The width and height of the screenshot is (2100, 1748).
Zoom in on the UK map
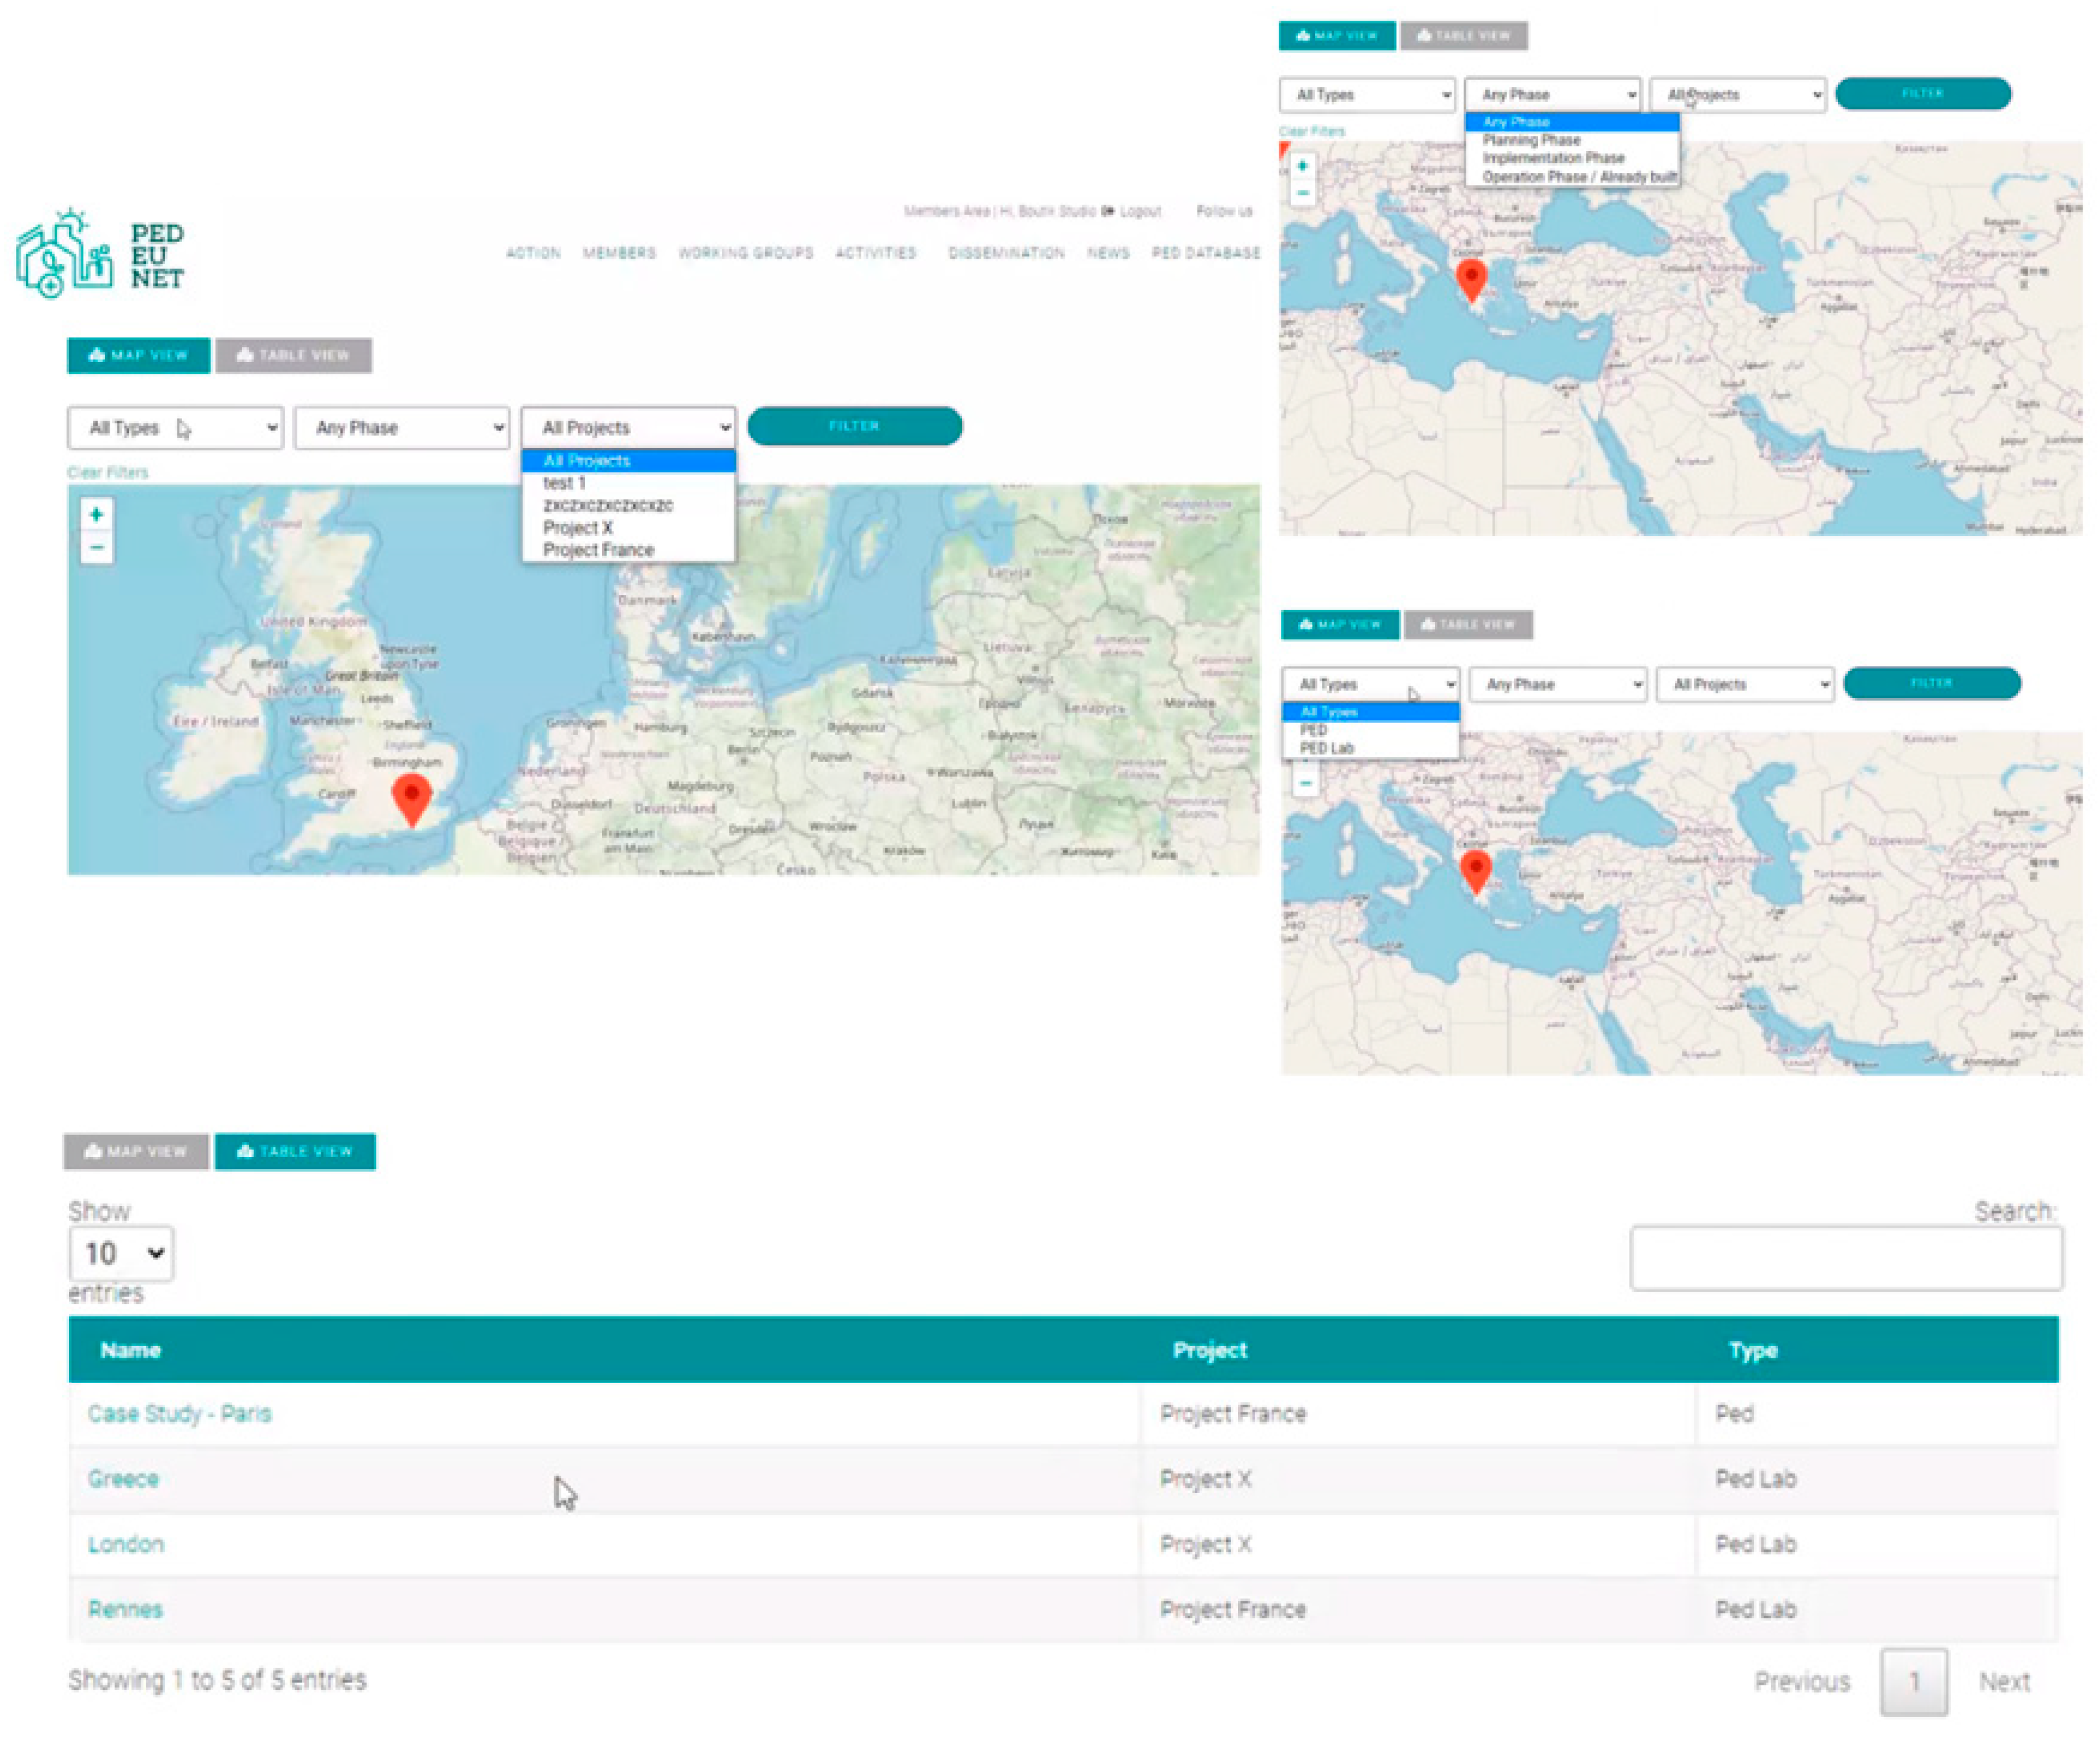(96, 515)
